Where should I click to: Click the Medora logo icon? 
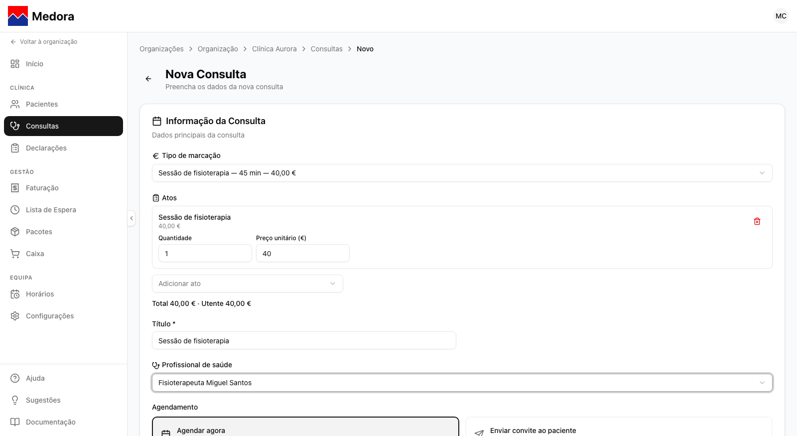(x=18, y=16)
